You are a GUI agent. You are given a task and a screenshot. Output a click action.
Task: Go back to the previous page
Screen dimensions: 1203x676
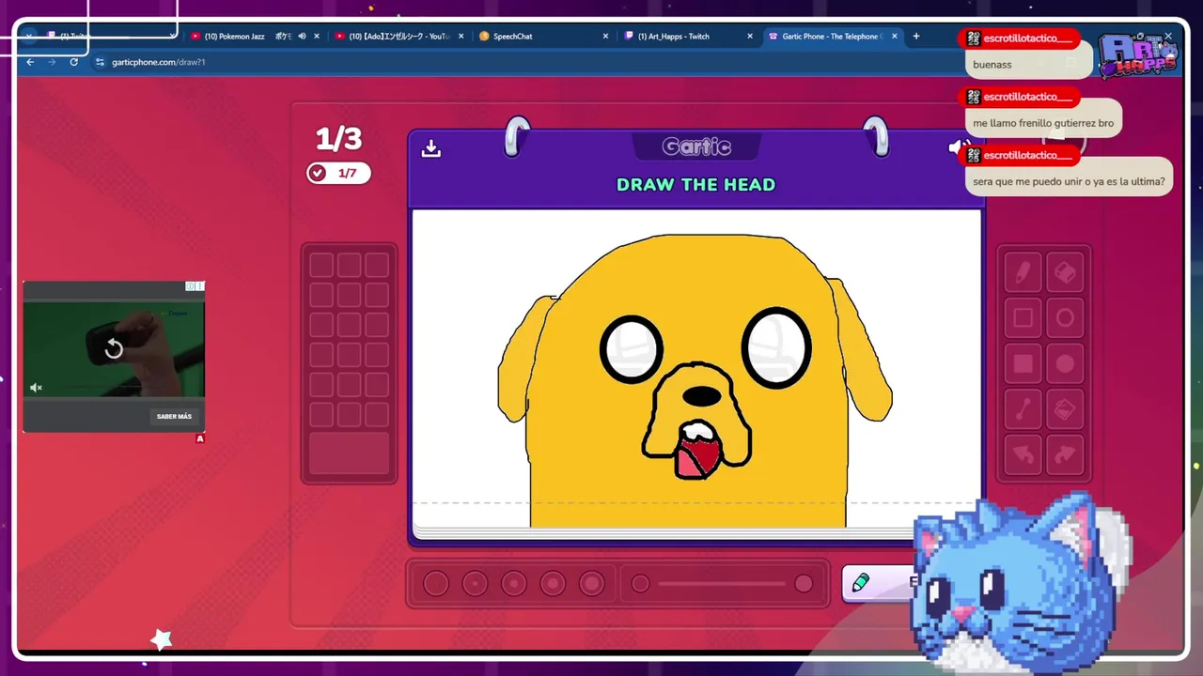(30, 62)
